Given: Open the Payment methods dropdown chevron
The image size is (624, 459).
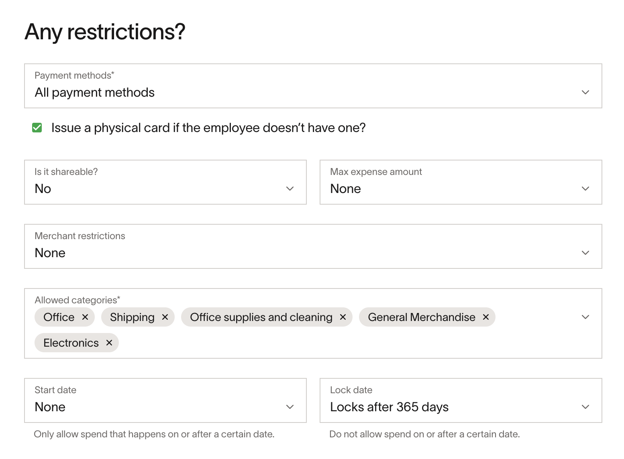Looking at the screenshot, I should point(585,92).
